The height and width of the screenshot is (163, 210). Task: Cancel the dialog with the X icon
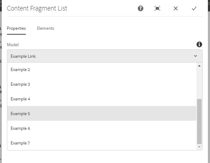[175, 8]
